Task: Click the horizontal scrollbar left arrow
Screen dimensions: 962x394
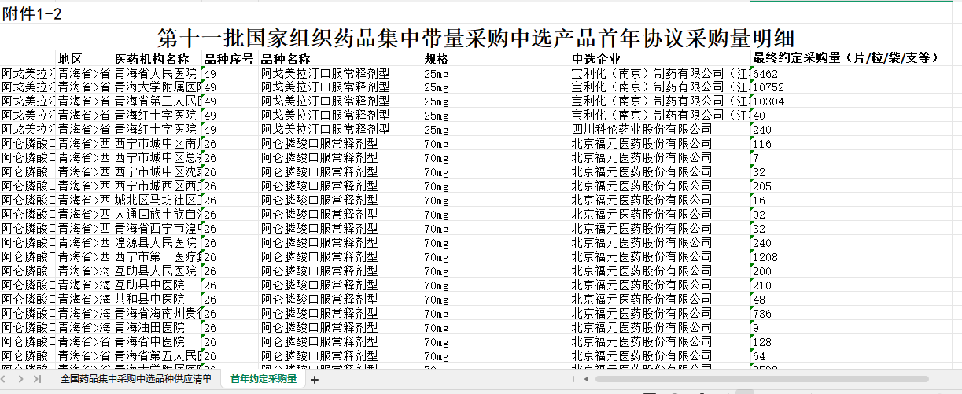Action: tap(585, 379)
